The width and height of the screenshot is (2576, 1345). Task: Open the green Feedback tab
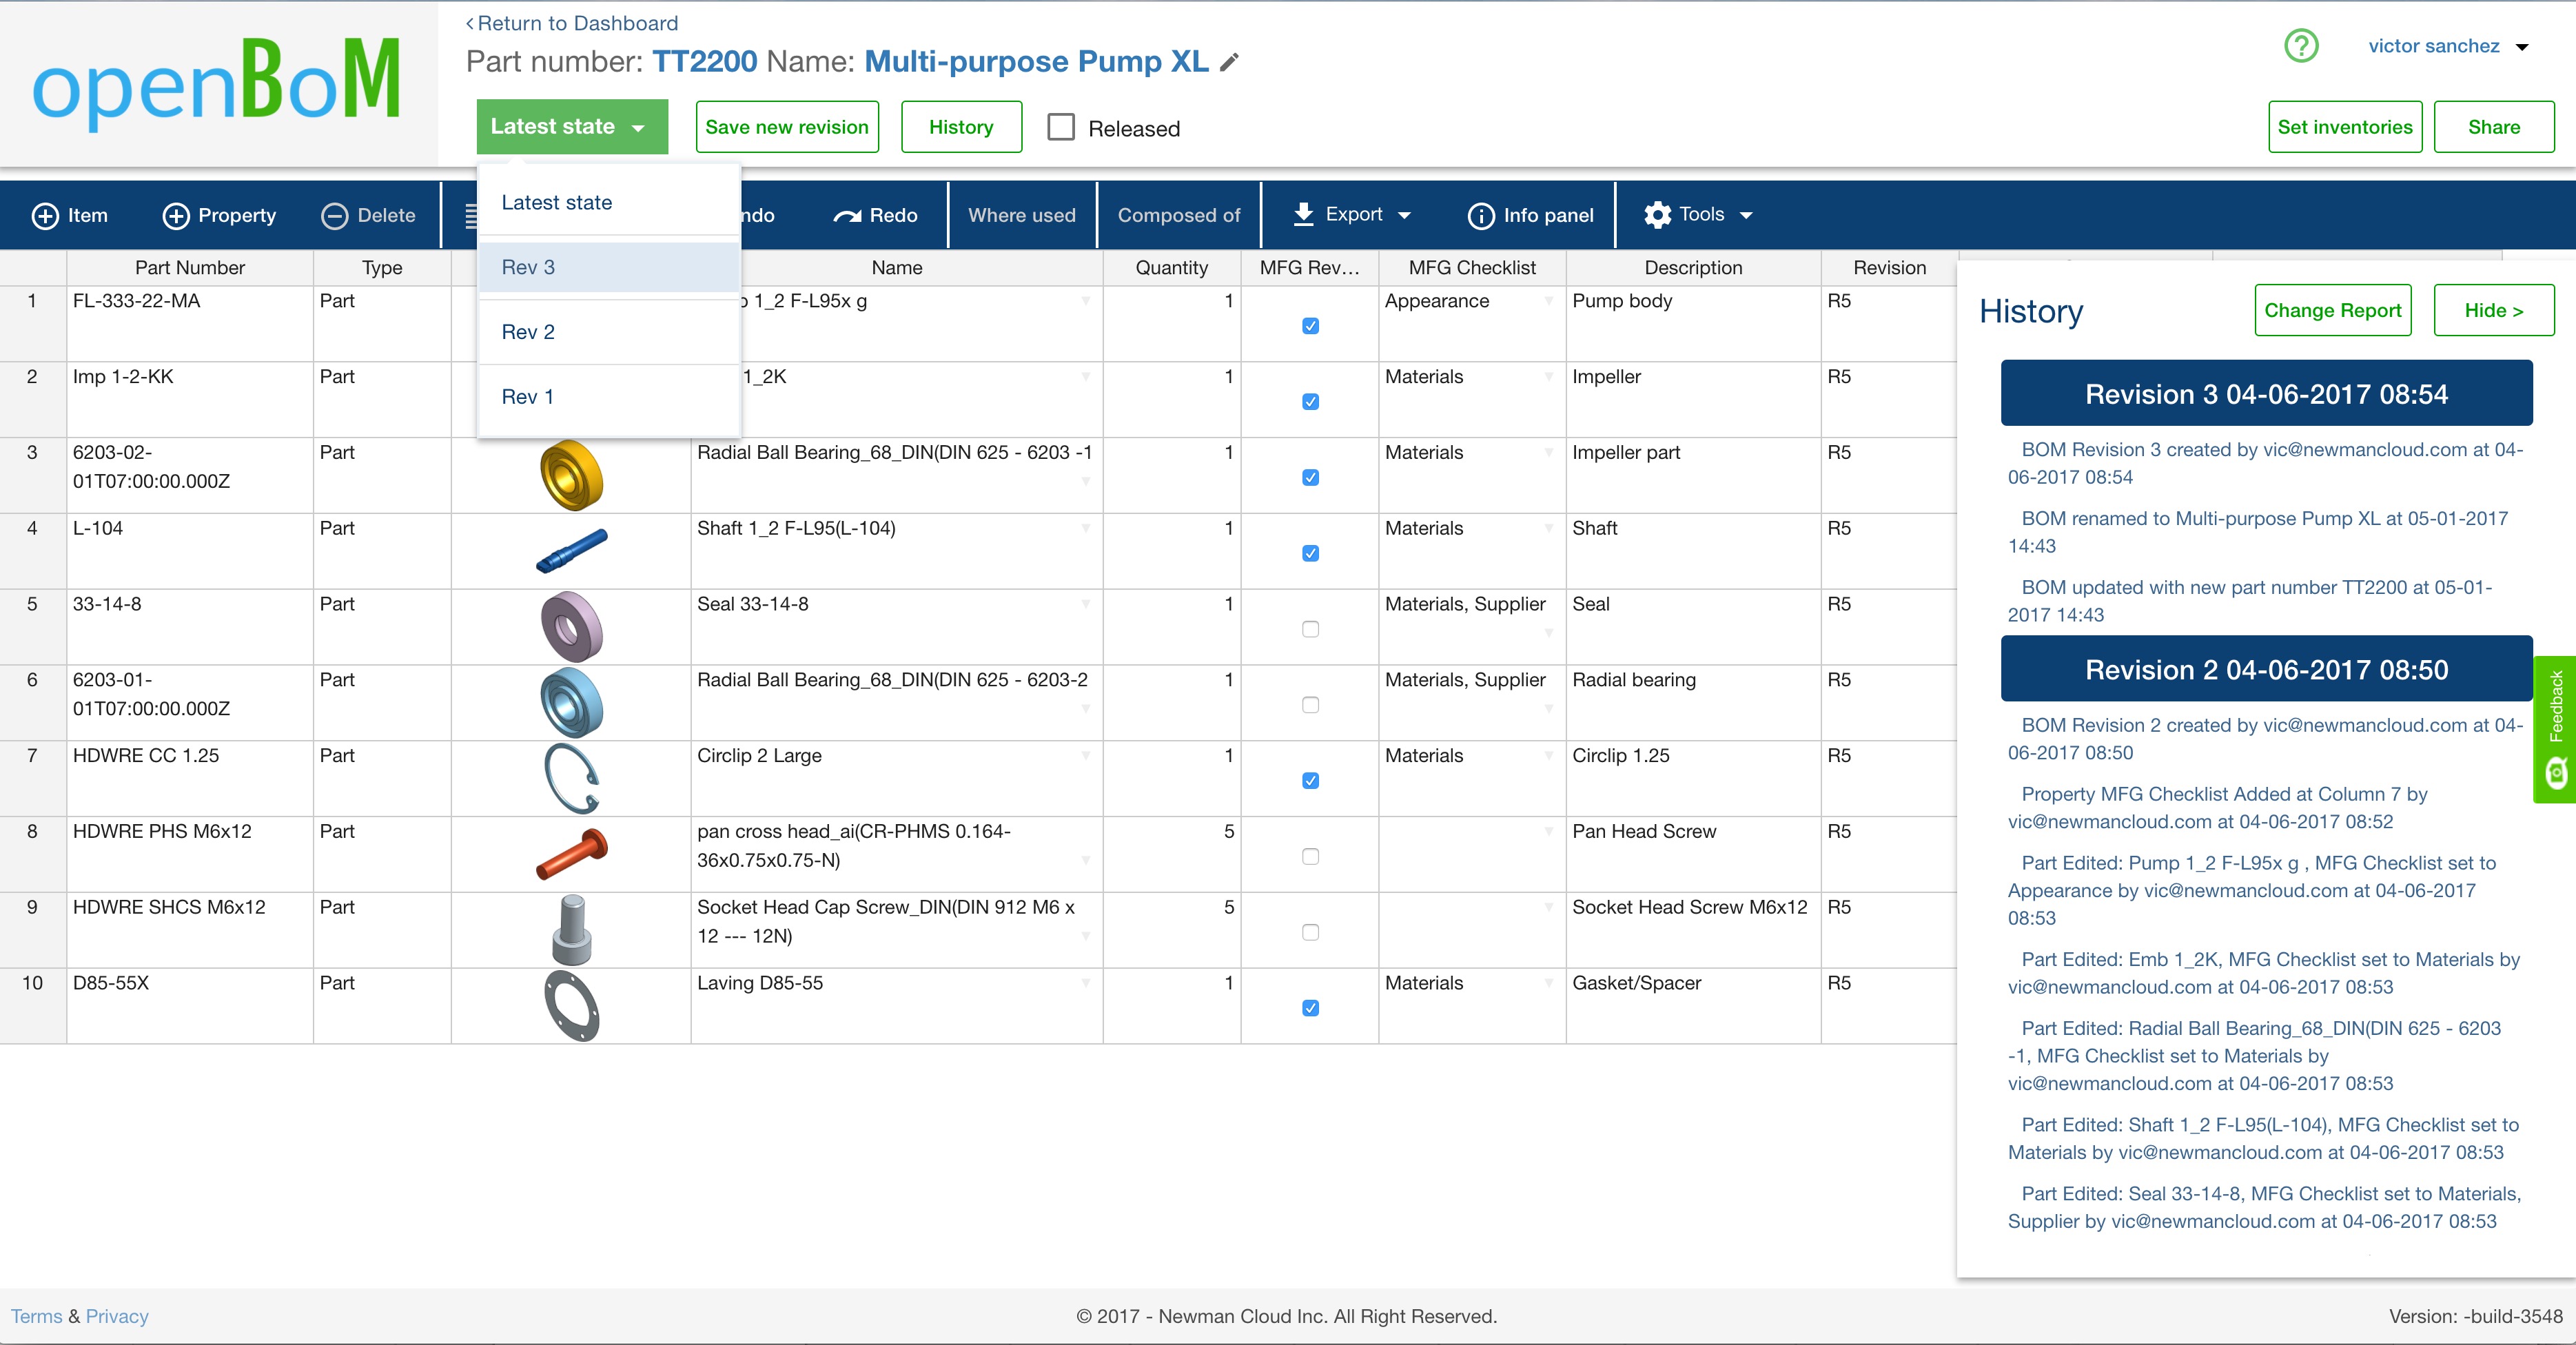(2555, 728)
